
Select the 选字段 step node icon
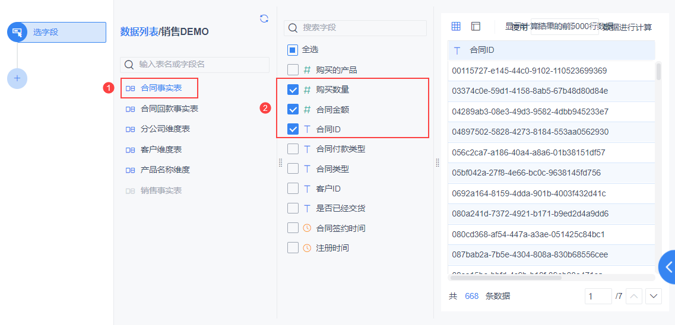point(17,32)
